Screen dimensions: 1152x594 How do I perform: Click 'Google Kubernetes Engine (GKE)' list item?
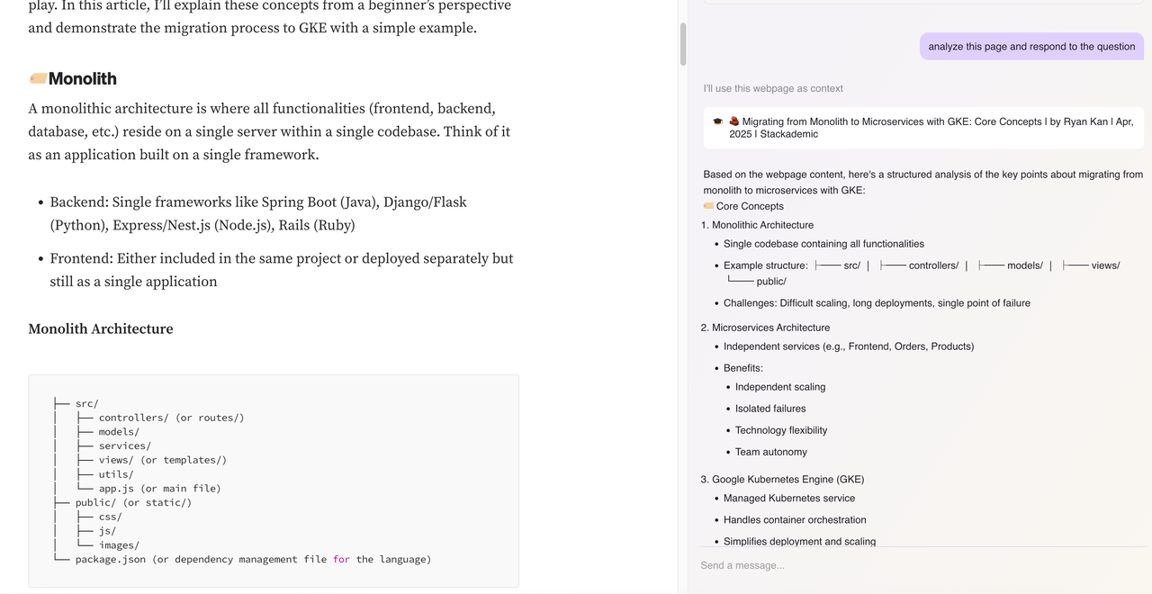point(787,480)
